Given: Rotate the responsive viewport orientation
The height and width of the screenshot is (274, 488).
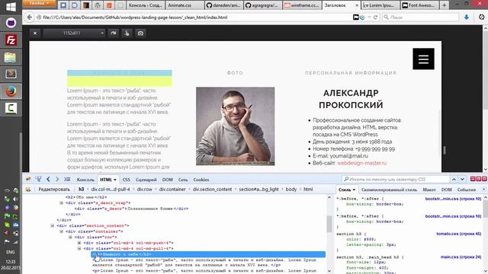Looking at the screenshot, I should point(114,33).
